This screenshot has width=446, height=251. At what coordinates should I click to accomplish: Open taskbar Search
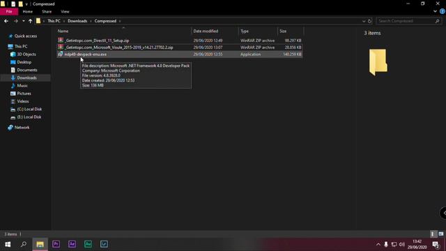coord(24,244)
